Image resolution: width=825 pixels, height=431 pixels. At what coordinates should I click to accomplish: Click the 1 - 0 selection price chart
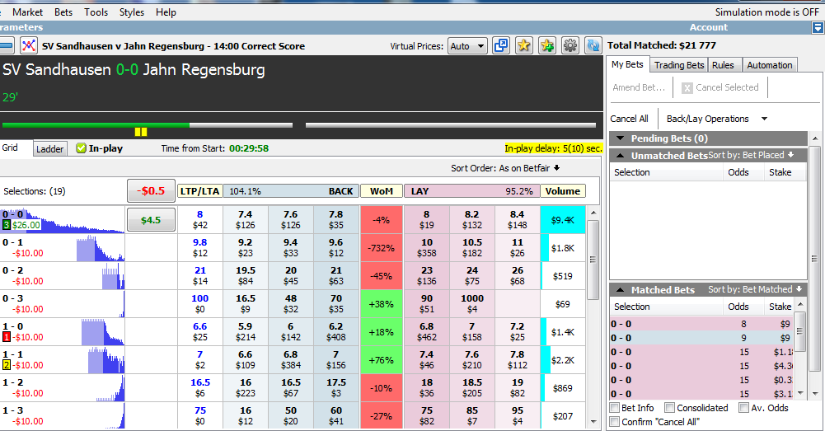click(x=102, y=331)
